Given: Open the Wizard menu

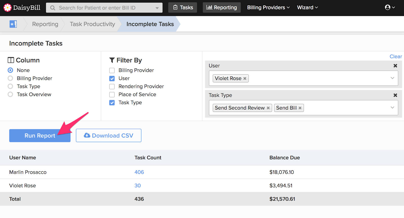Looking at the screenshot, I should (307, 8).
